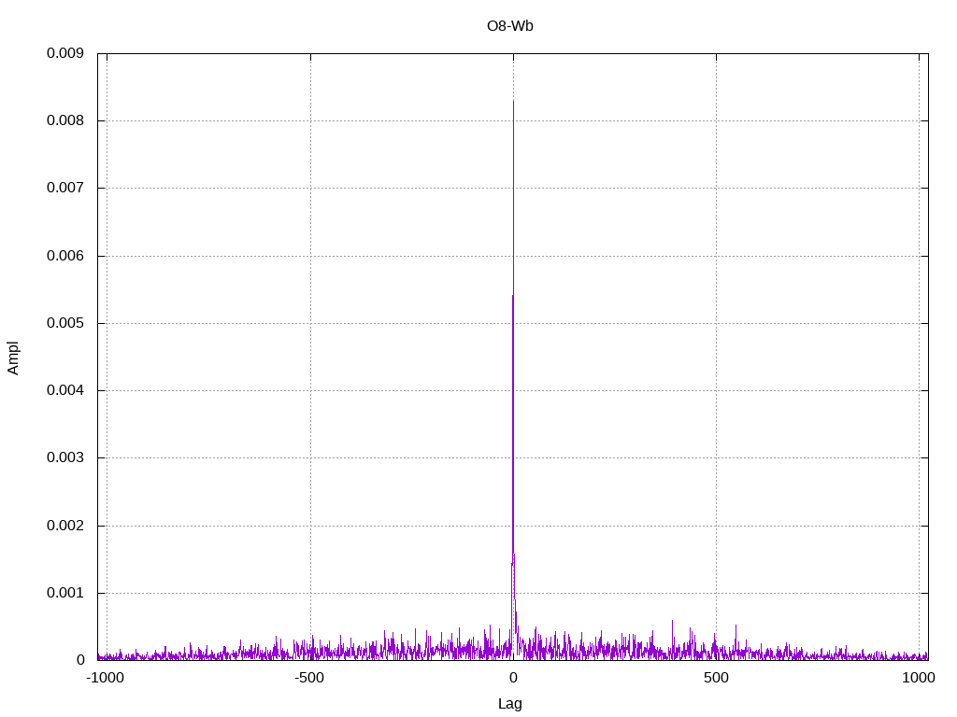The image size is (957, 717).
Task: Click the y-axis value 0.002
Action: tap(65, 525)
